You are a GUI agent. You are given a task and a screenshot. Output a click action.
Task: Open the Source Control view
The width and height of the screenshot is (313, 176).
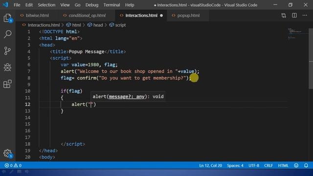(8, 51)
